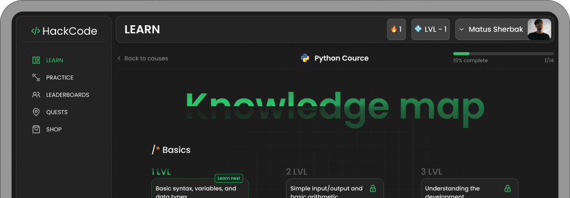This screenshot has height=198, width=570.
Task: Click the HackCode logo icon
Action: coord(35,31)
